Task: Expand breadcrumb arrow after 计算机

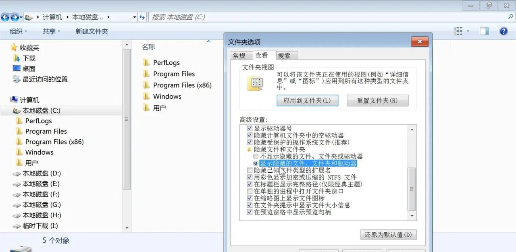Action: (67, 17)
